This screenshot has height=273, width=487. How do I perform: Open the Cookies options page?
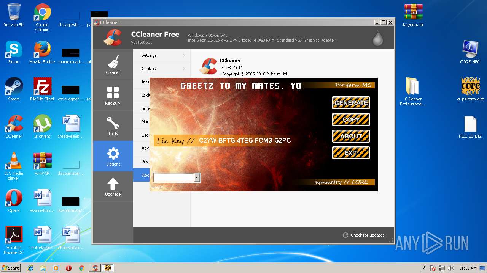(162, 69)
